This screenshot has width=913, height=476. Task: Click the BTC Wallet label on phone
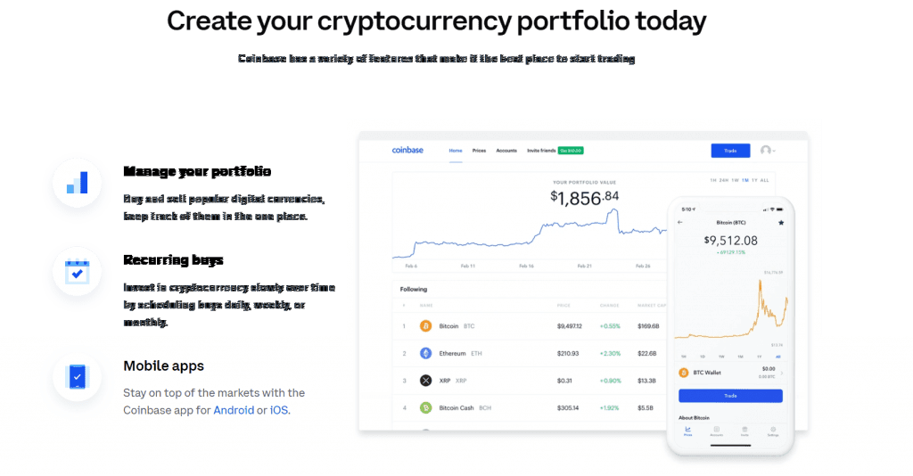pyautogui.click(x=707, y=373)
